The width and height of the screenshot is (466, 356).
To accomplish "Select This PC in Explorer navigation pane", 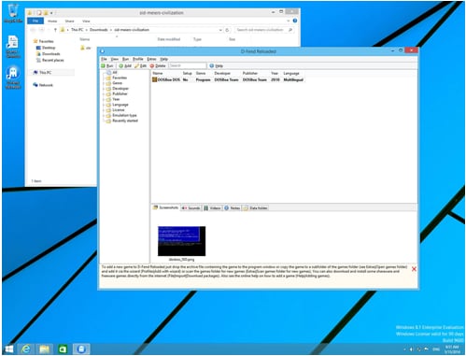I will tap(42, 72).
